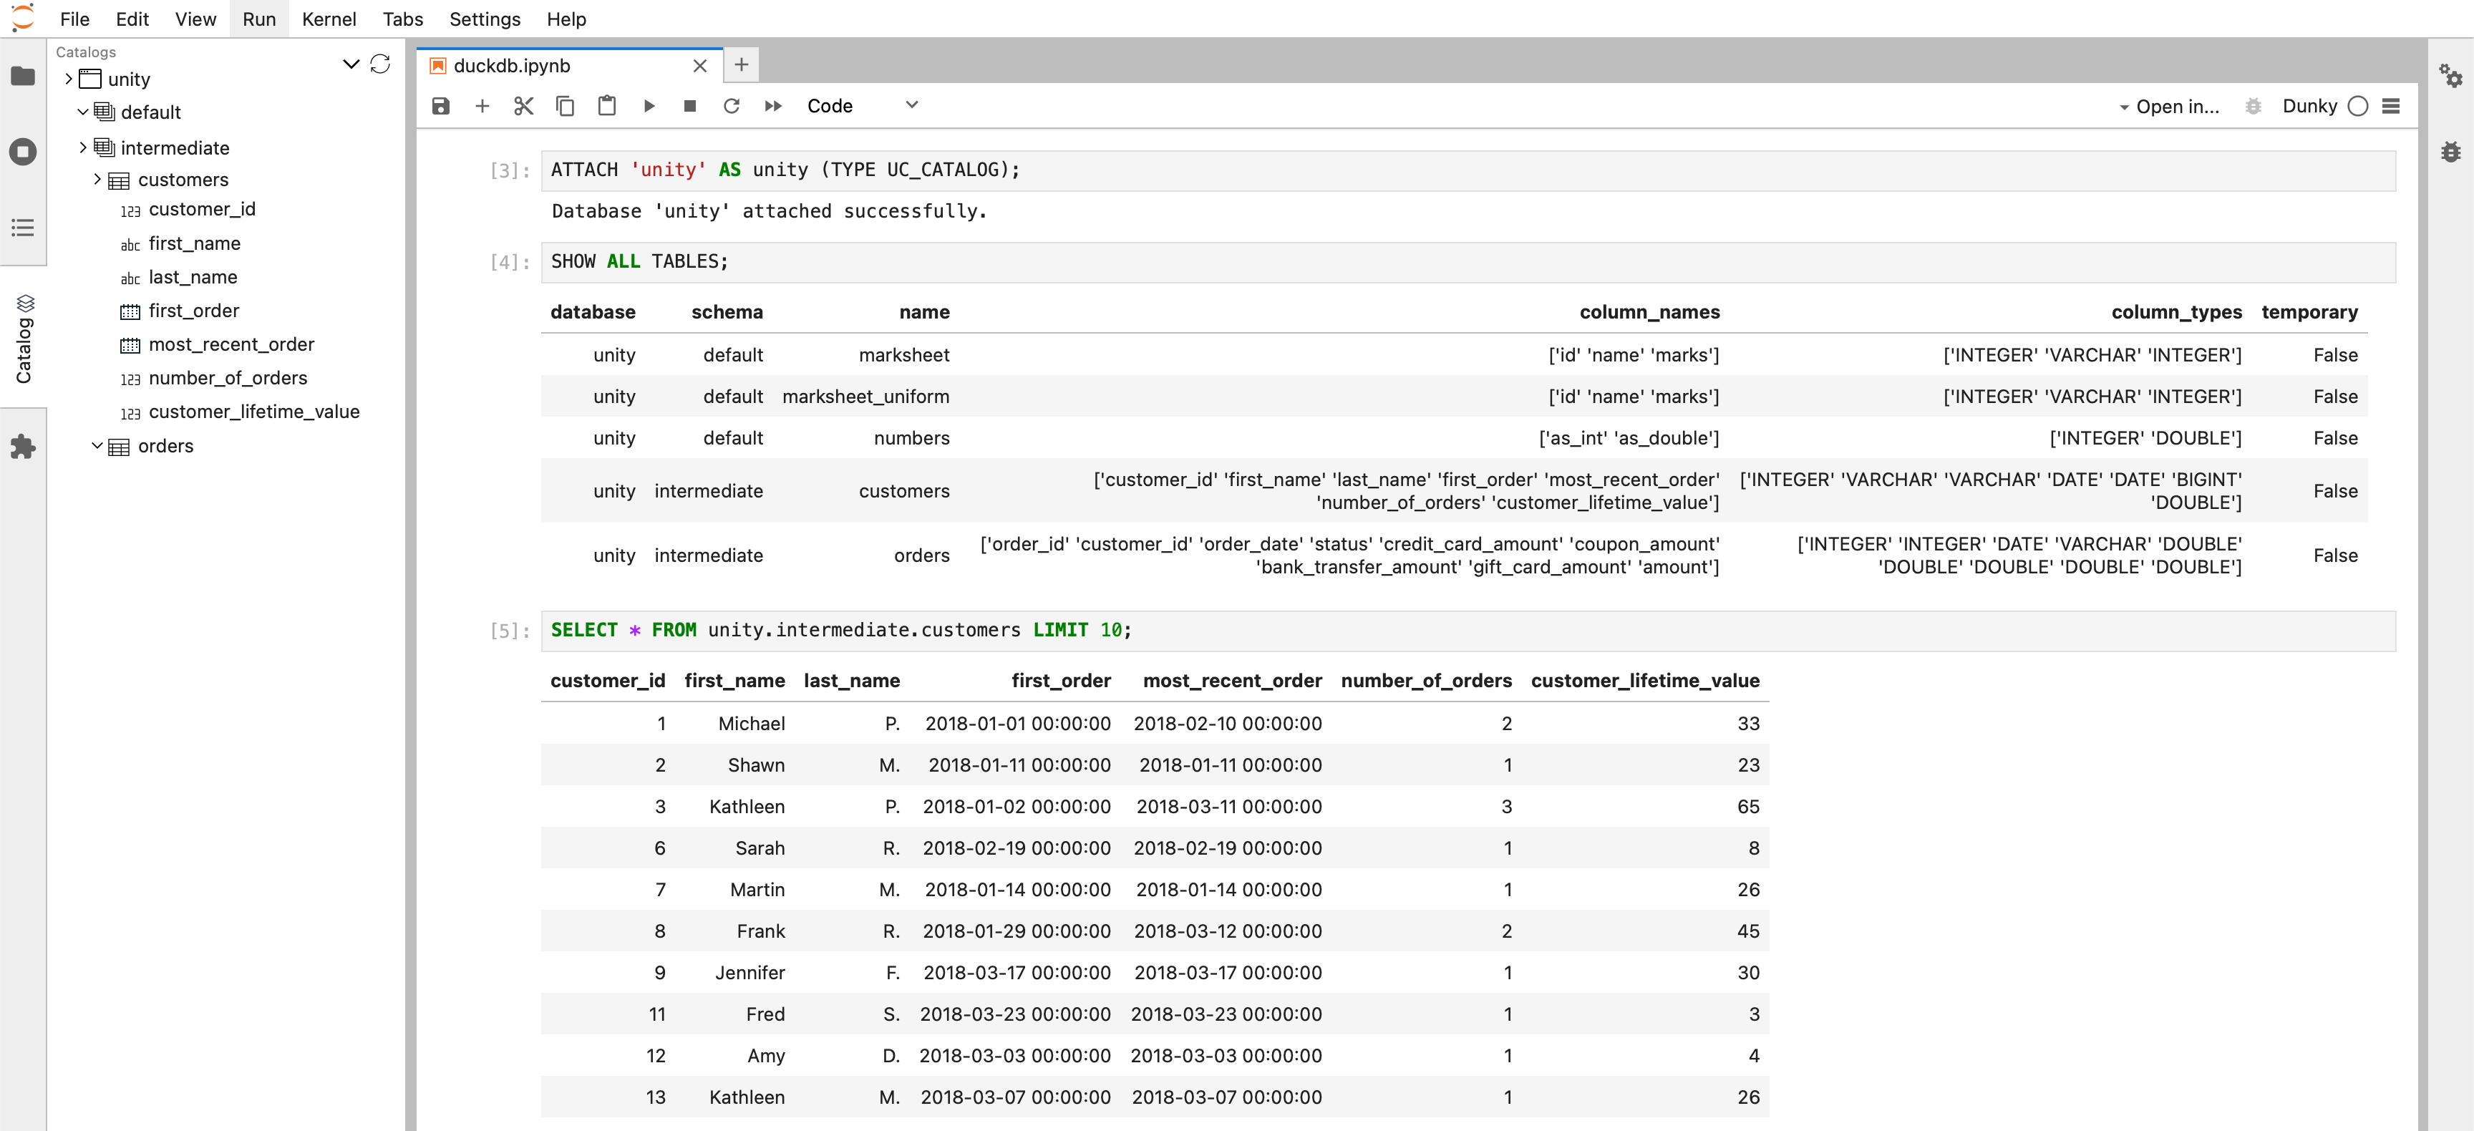Viewport: 2474px width, 1131px height.
Task: Open the file browser sidebar icon
Action: [x=23, y=76]
